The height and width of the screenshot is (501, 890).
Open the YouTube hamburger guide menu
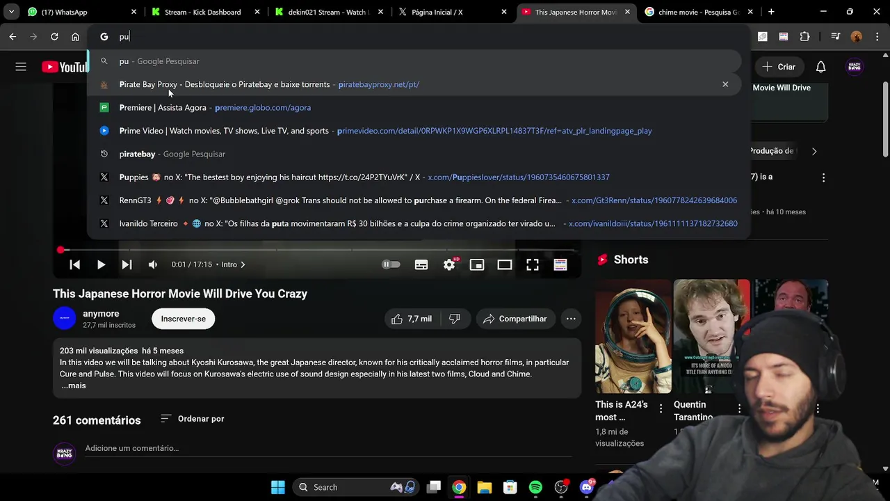tap(21, 67)
